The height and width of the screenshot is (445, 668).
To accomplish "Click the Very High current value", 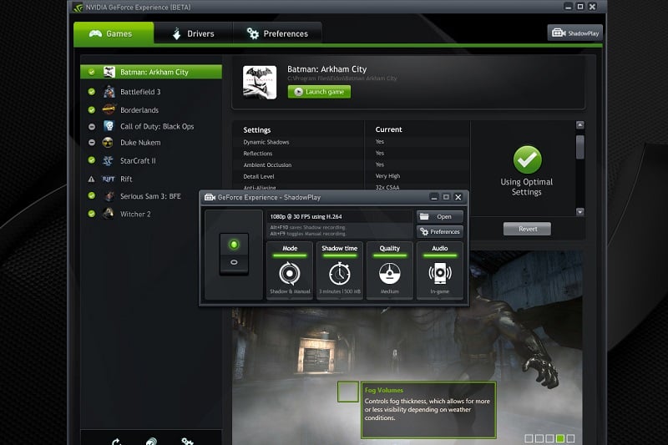I will point(387,176).
